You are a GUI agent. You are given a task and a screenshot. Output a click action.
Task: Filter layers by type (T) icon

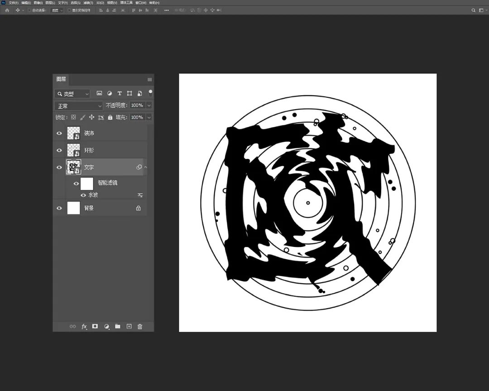[120, 93]
